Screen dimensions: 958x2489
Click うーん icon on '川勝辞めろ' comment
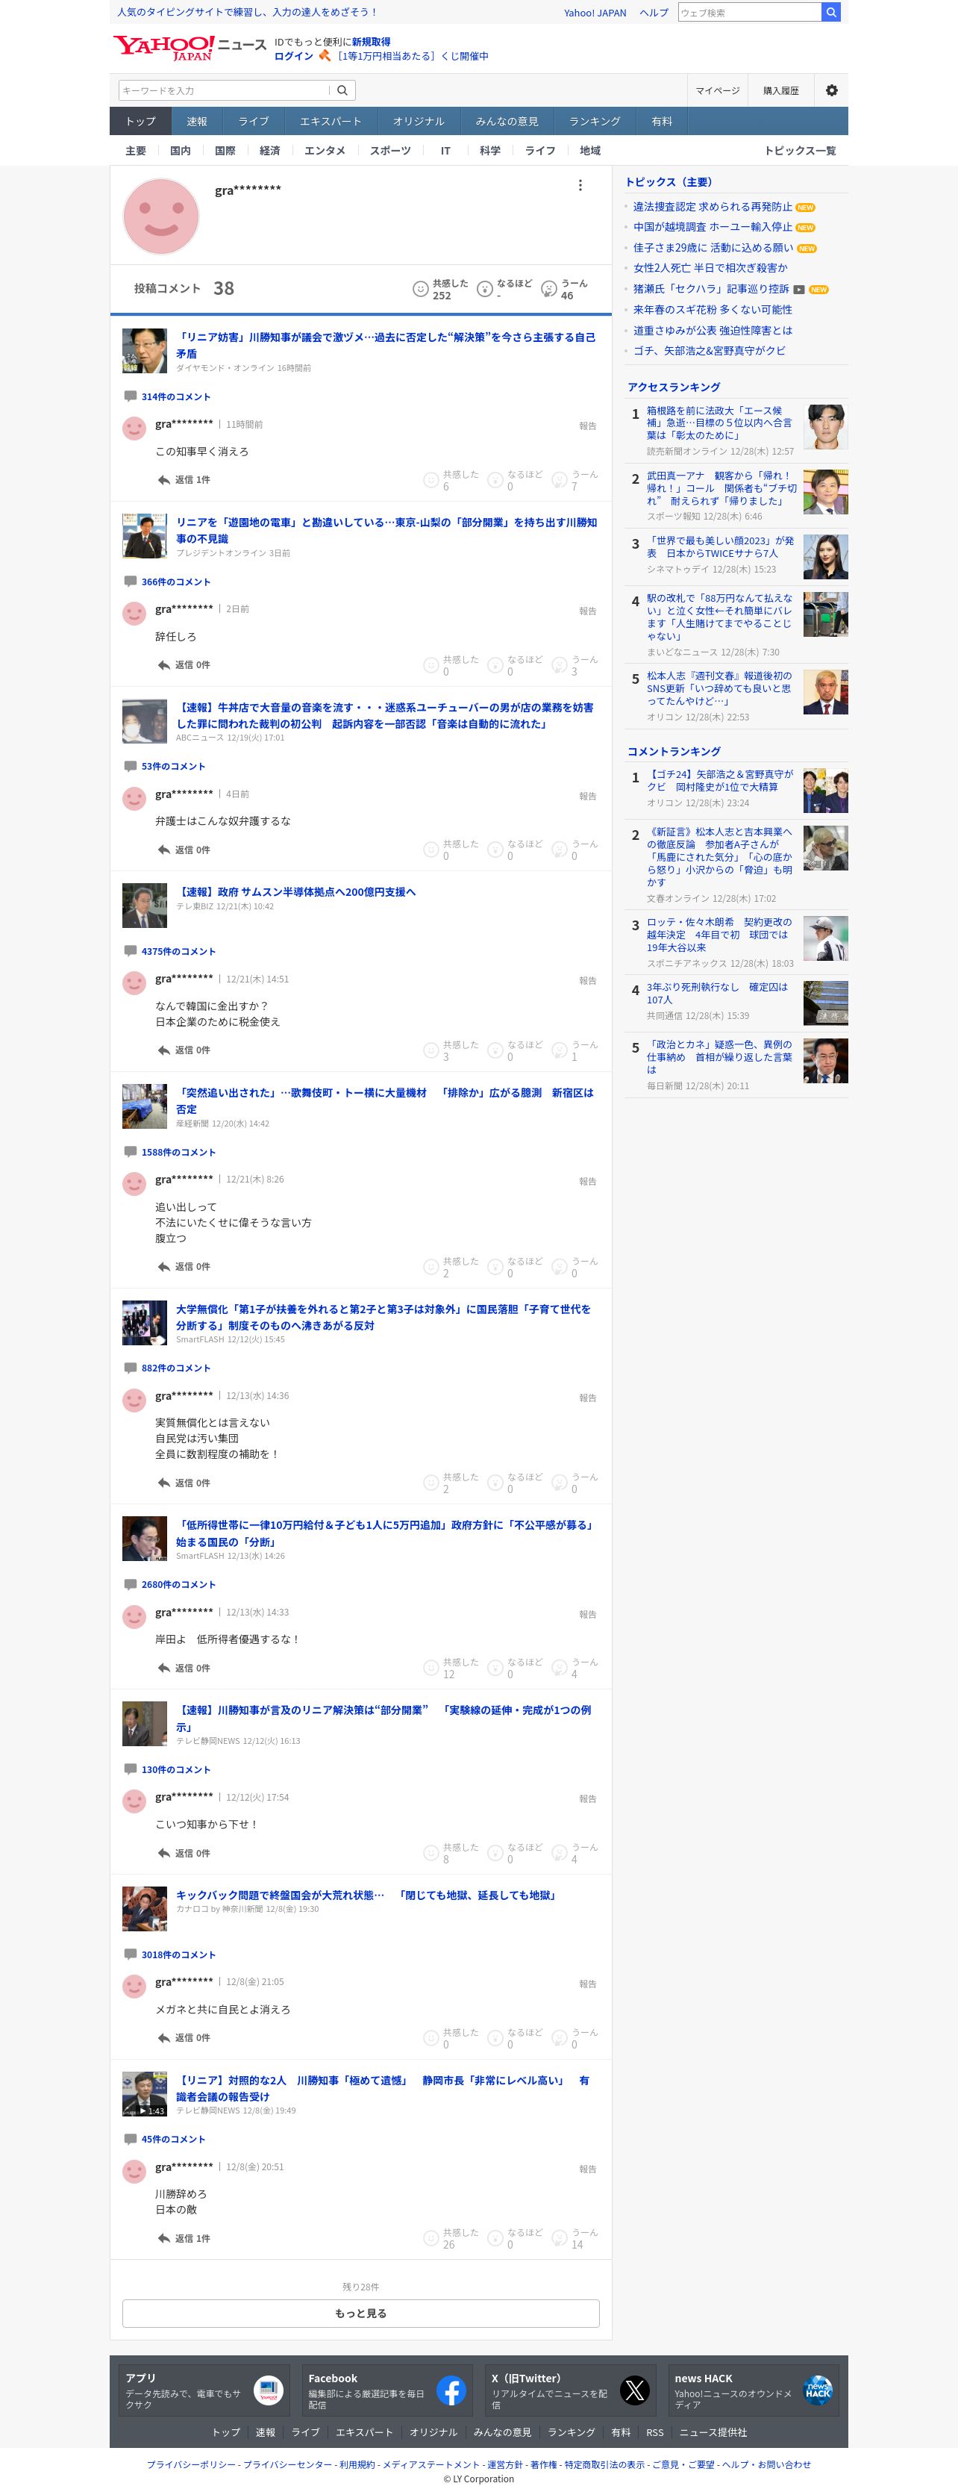pyautogui.click(x=559, y=2237)
